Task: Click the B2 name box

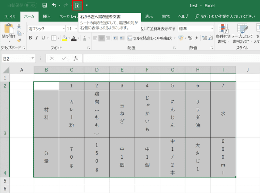Action: [x=19, y=58]
